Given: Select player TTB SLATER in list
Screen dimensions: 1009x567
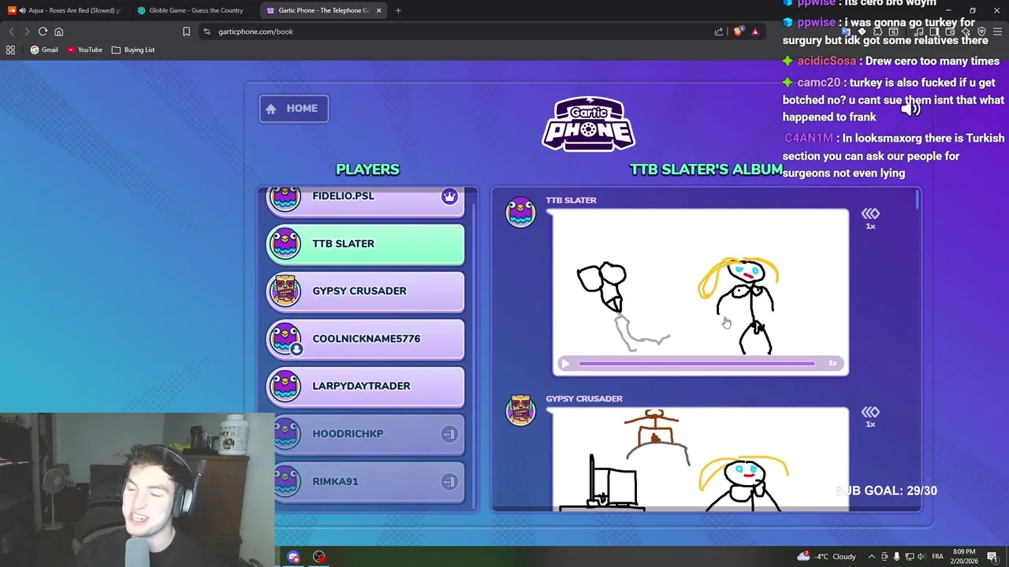Looking at the screenshot, I should (365, 243).
